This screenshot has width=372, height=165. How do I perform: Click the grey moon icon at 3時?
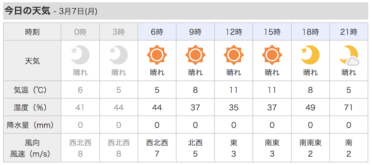tap(119, 55)
